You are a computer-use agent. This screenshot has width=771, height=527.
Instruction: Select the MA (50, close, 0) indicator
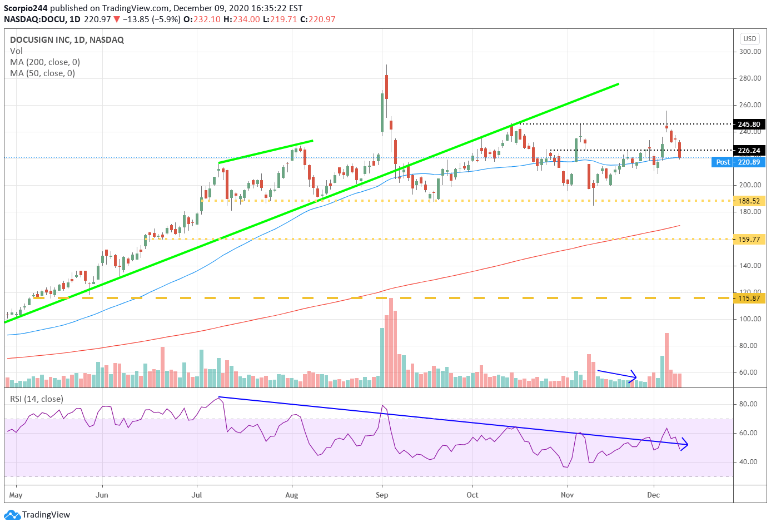(x=42, y=73)
